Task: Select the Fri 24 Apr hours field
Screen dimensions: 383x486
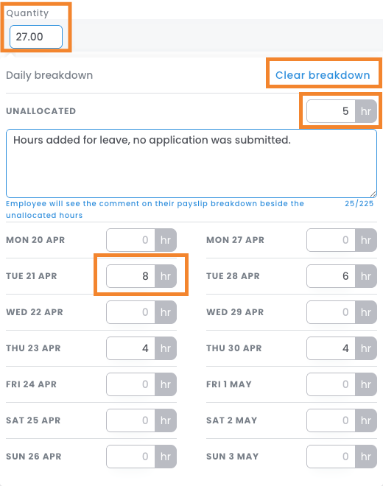Action: (x=130, y=384)
